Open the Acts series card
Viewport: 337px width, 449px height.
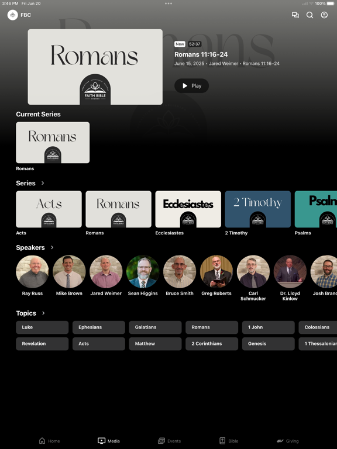[x=49, y=209]
